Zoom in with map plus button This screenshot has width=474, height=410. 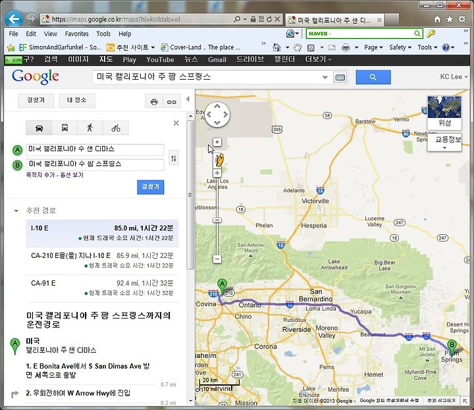(217, 173)
